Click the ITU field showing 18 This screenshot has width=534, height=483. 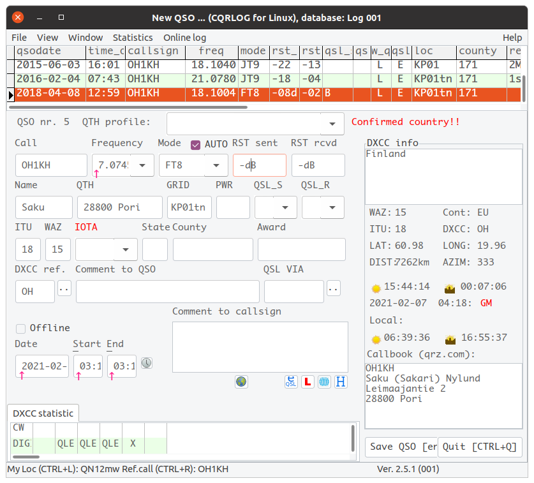point(28,249)
